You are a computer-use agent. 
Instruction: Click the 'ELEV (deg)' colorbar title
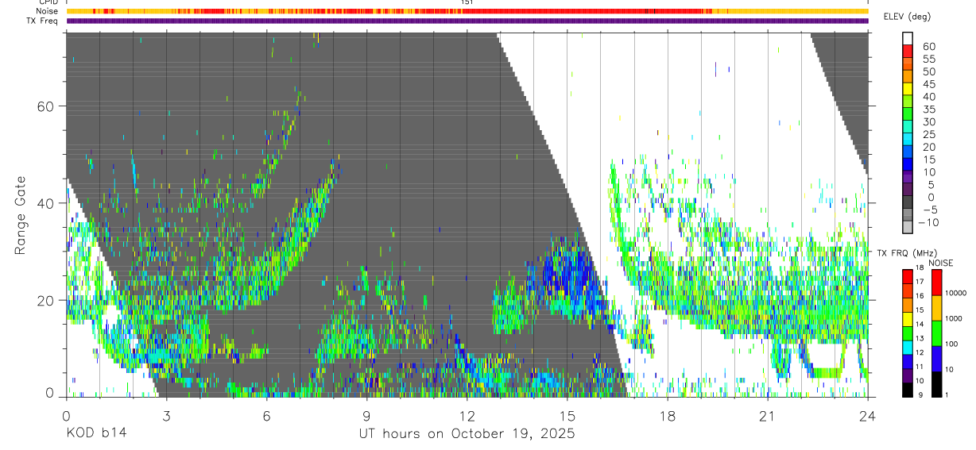908,16
